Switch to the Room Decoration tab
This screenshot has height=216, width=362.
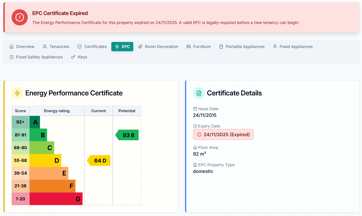(158, 47)
